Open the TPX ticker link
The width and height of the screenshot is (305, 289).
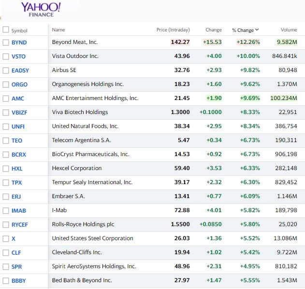(16, 182)
